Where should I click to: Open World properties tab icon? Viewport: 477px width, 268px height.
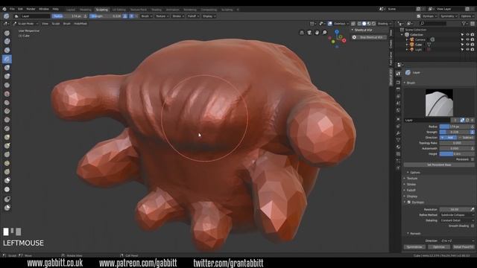point(398,110)
